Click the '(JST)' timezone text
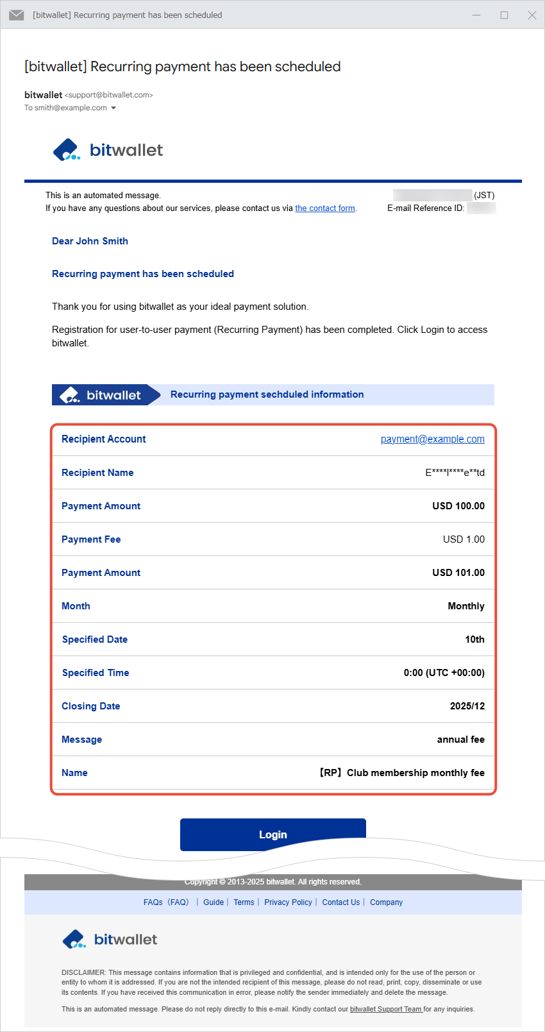The width and height of the screenshot is (545, 1032). (x=484, y=196)
